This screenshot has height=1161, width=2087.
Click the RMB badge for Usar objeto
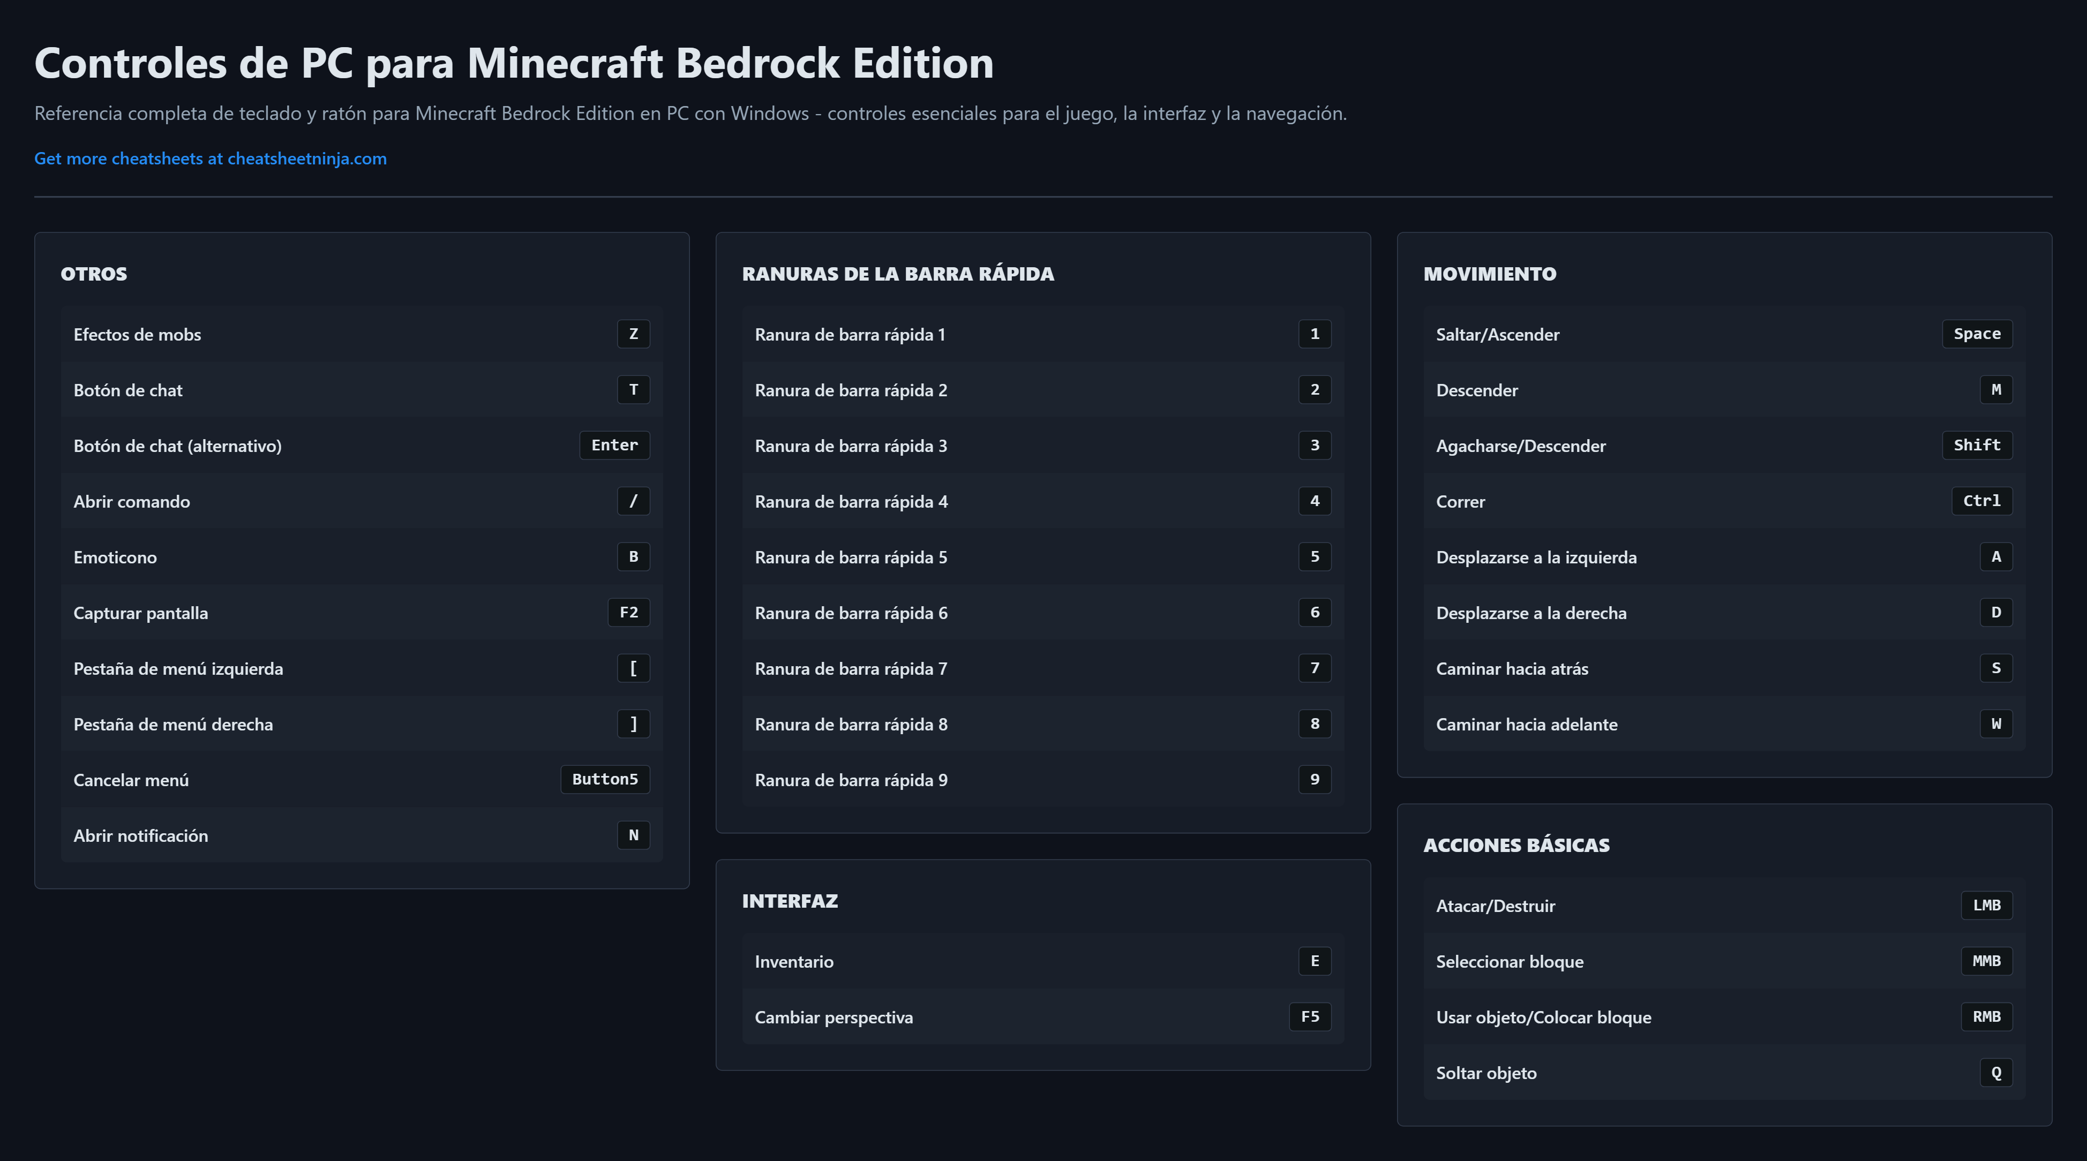point(1986,1017)
